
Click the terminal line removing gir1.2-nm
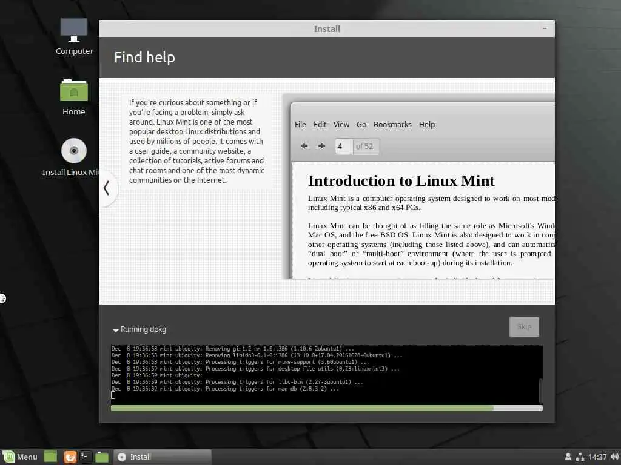pyautogui.click(x=232, y=349)
